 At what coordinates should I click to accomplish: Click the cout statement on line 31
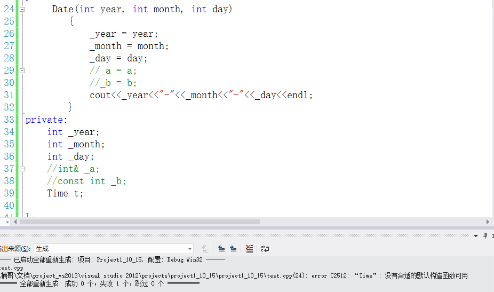pos(201,95)
